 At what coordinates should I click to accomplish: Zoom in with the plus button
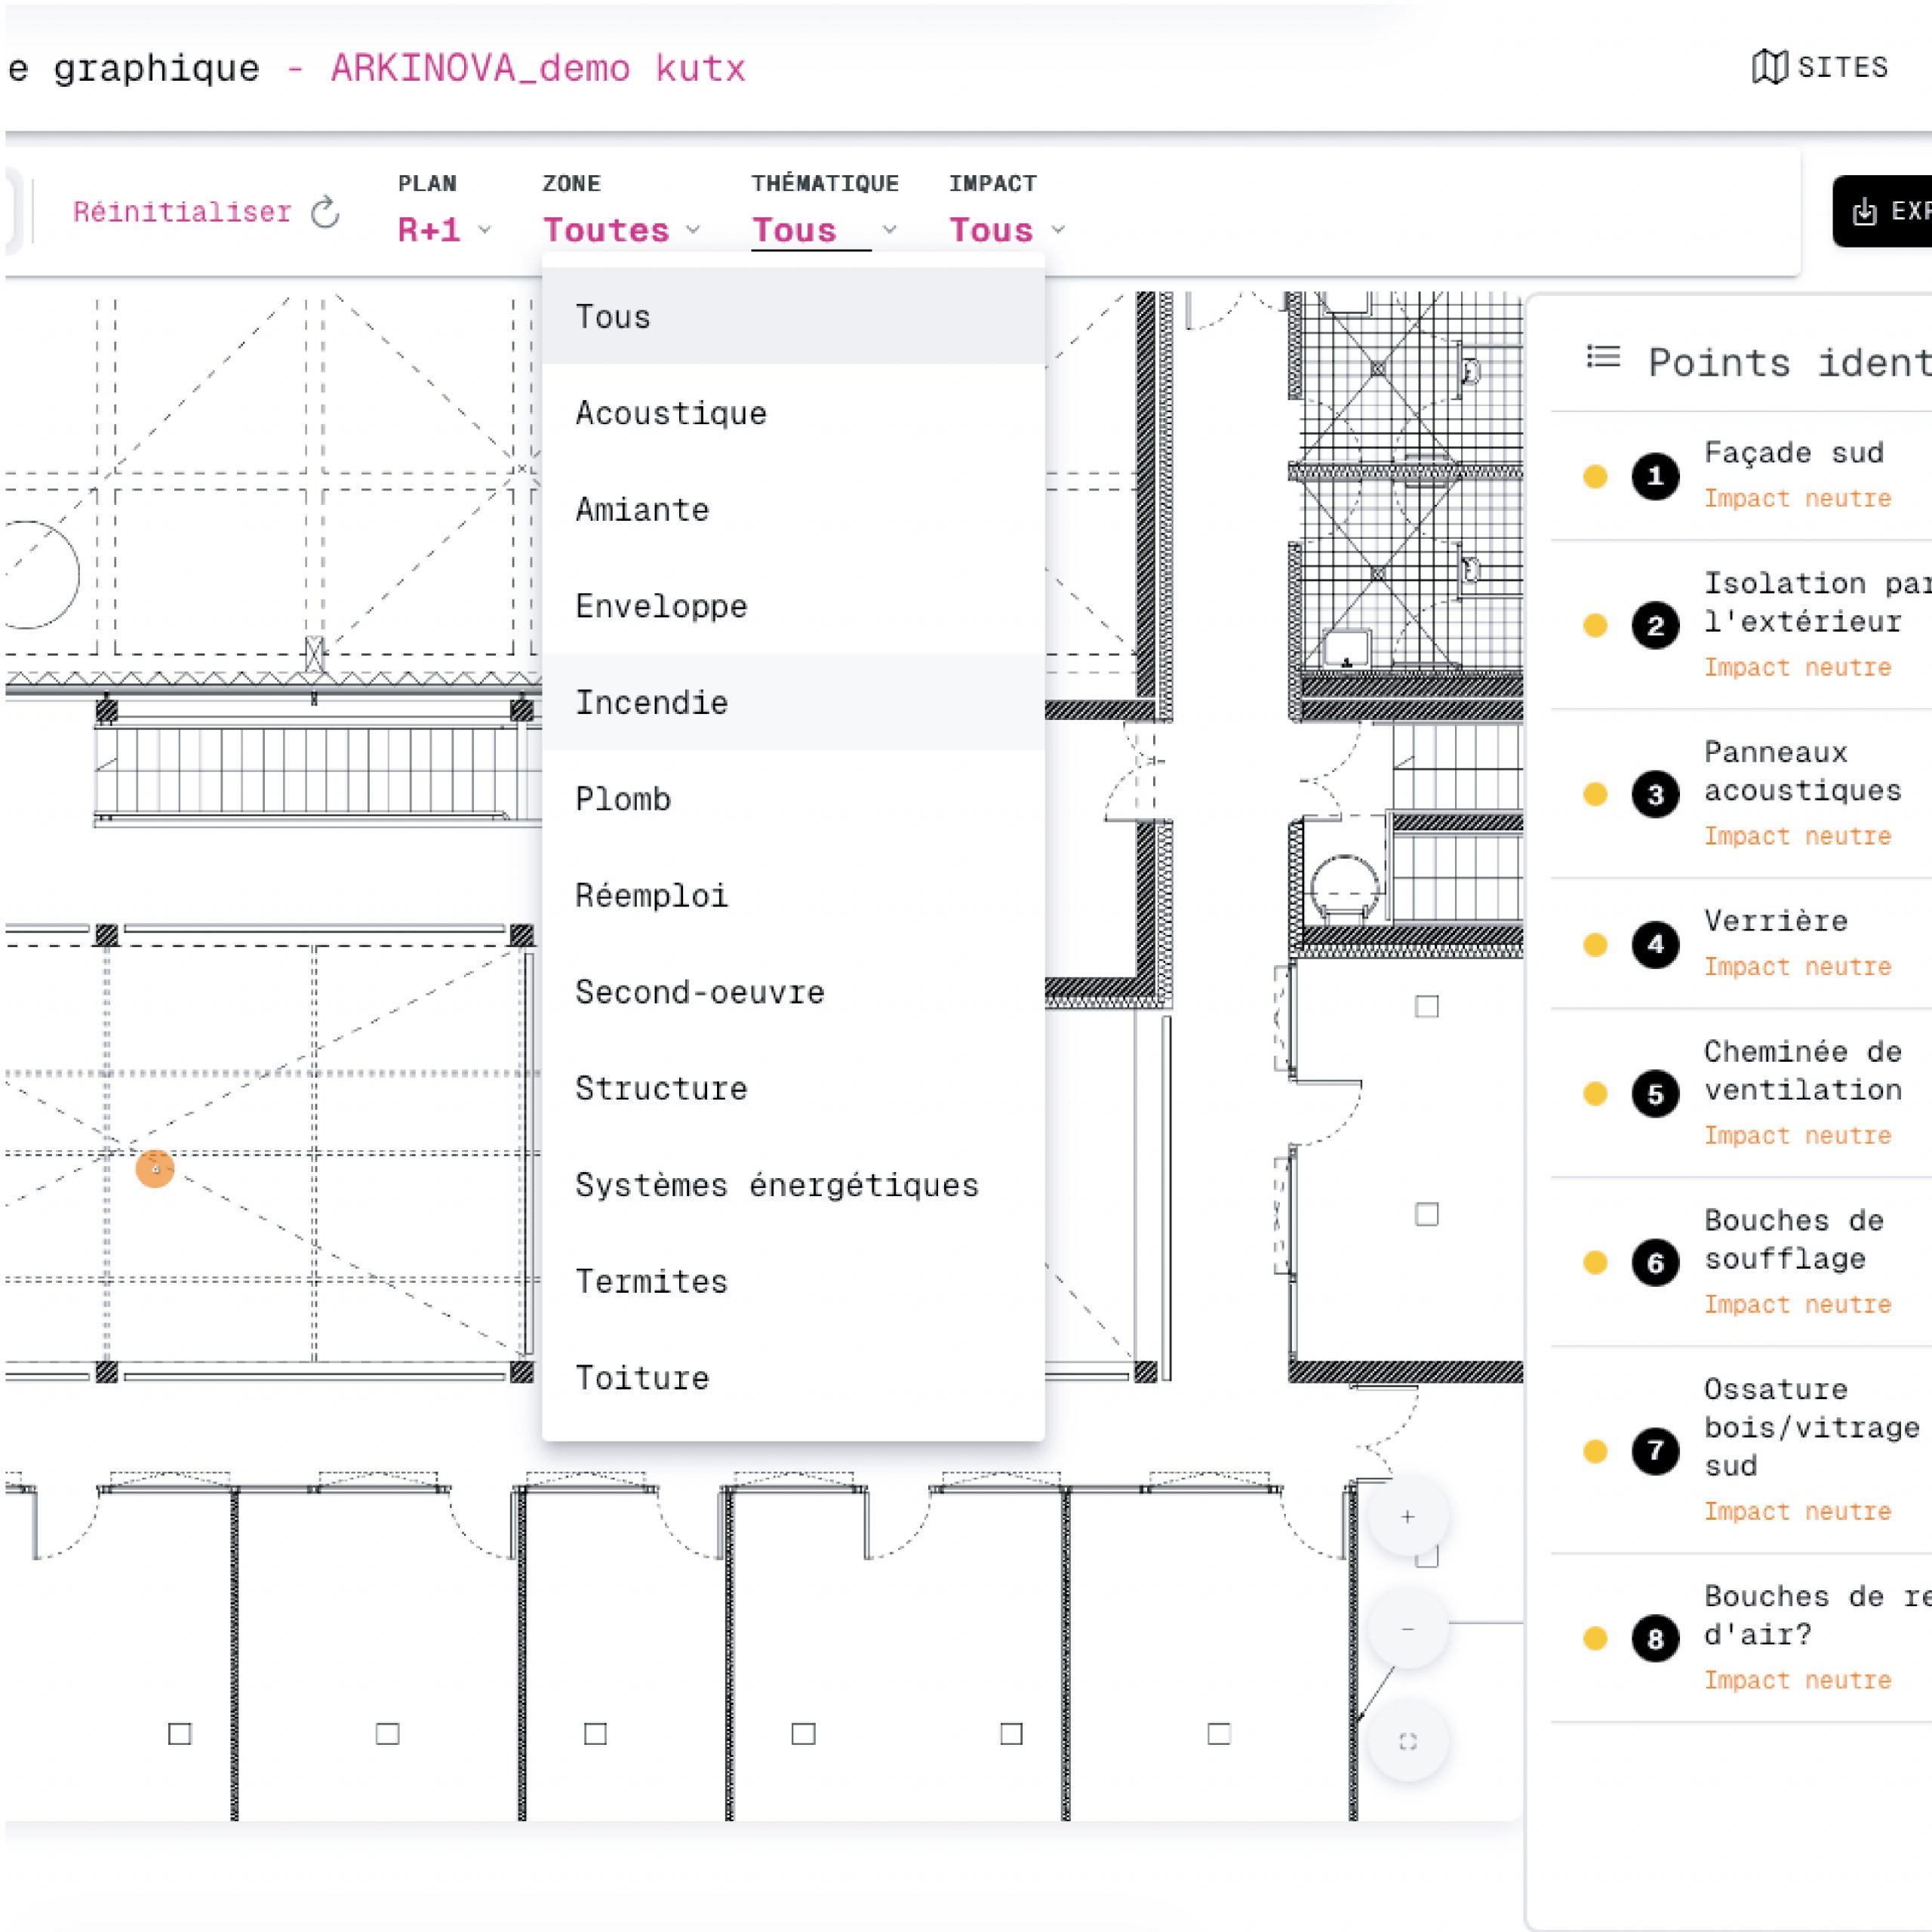1407,1517
